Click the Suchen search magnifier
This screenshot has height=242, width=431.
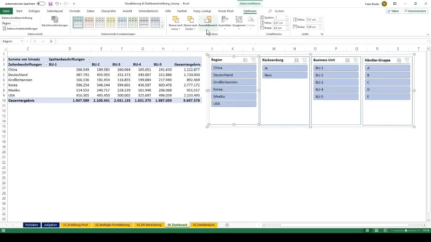270,11
